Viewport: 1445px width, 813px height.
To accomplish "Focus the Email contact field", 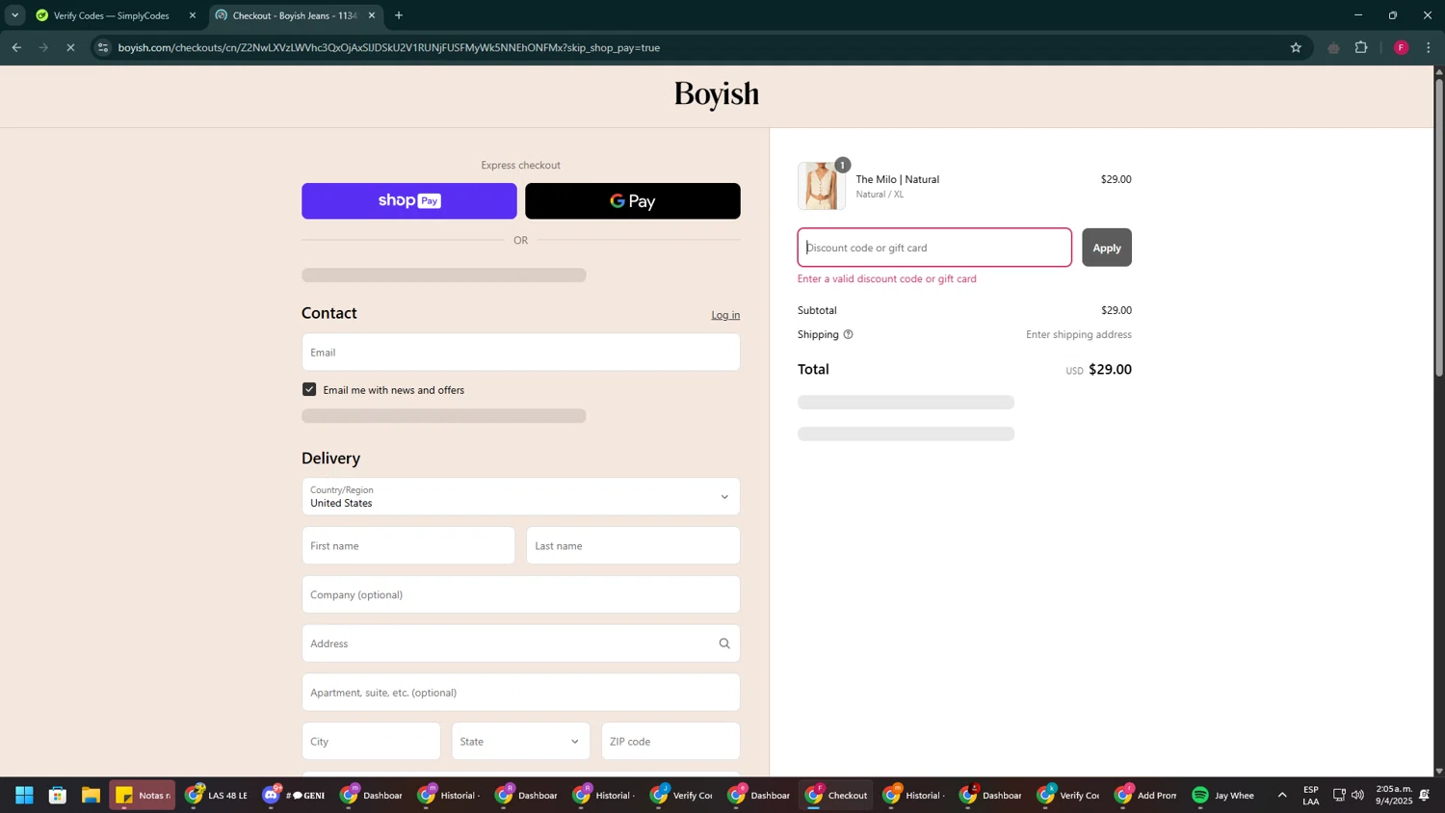I will (521, 353).
